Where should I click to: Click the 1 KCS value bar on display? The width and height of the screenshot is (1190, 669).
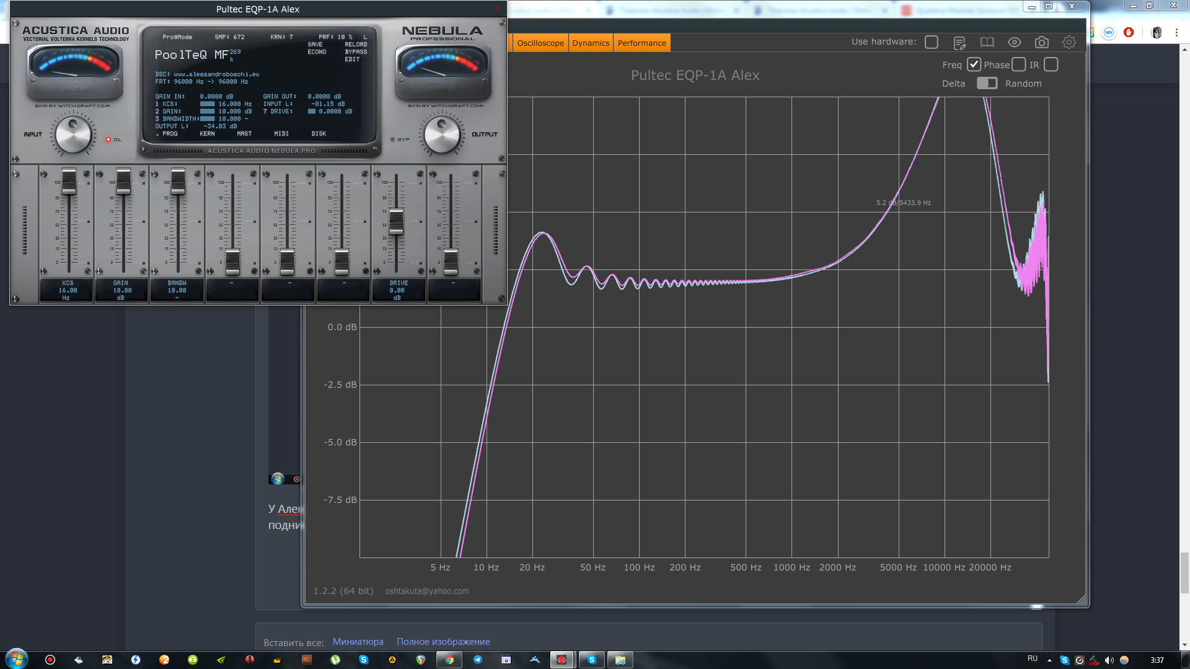coord(207,104)
